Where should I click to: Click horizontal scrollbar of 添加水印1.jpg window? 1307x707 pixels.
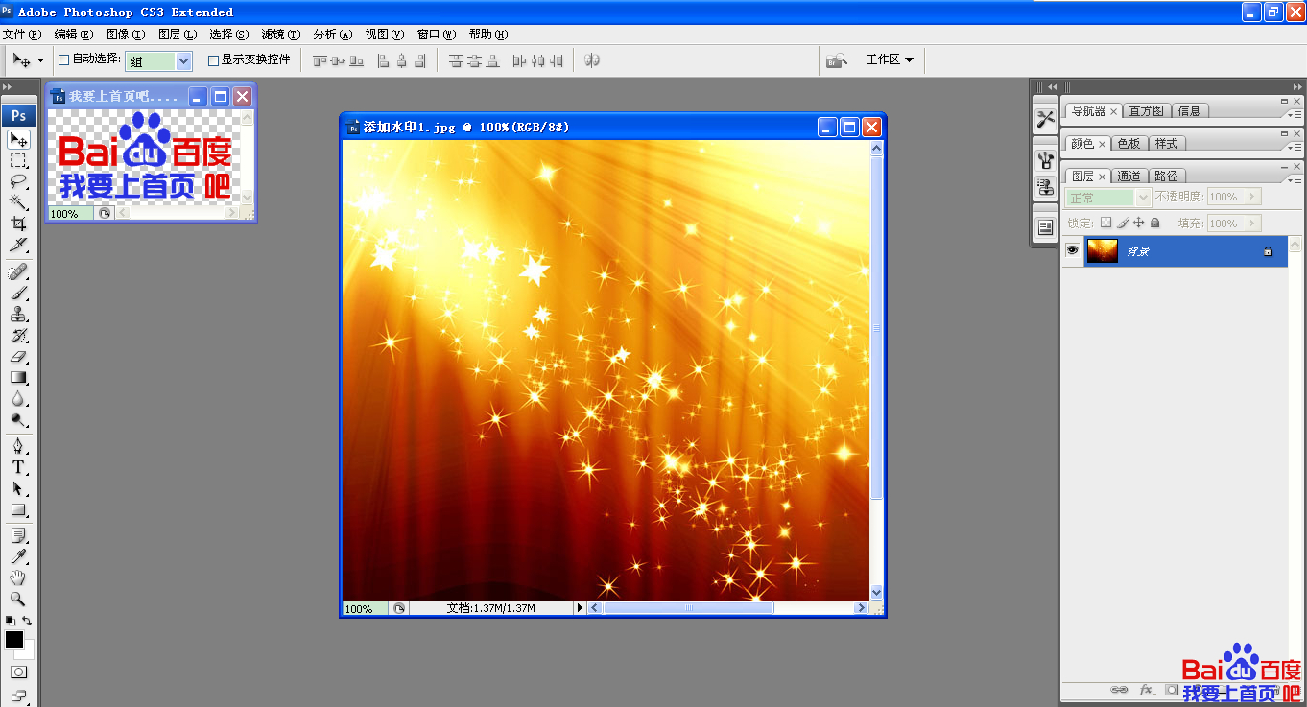(727, 608)
